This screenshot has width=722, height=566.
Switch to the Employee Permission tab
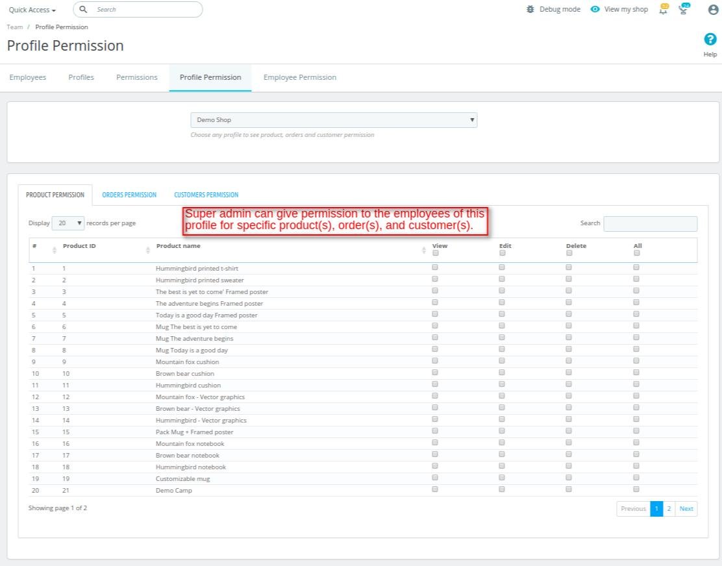300,77
